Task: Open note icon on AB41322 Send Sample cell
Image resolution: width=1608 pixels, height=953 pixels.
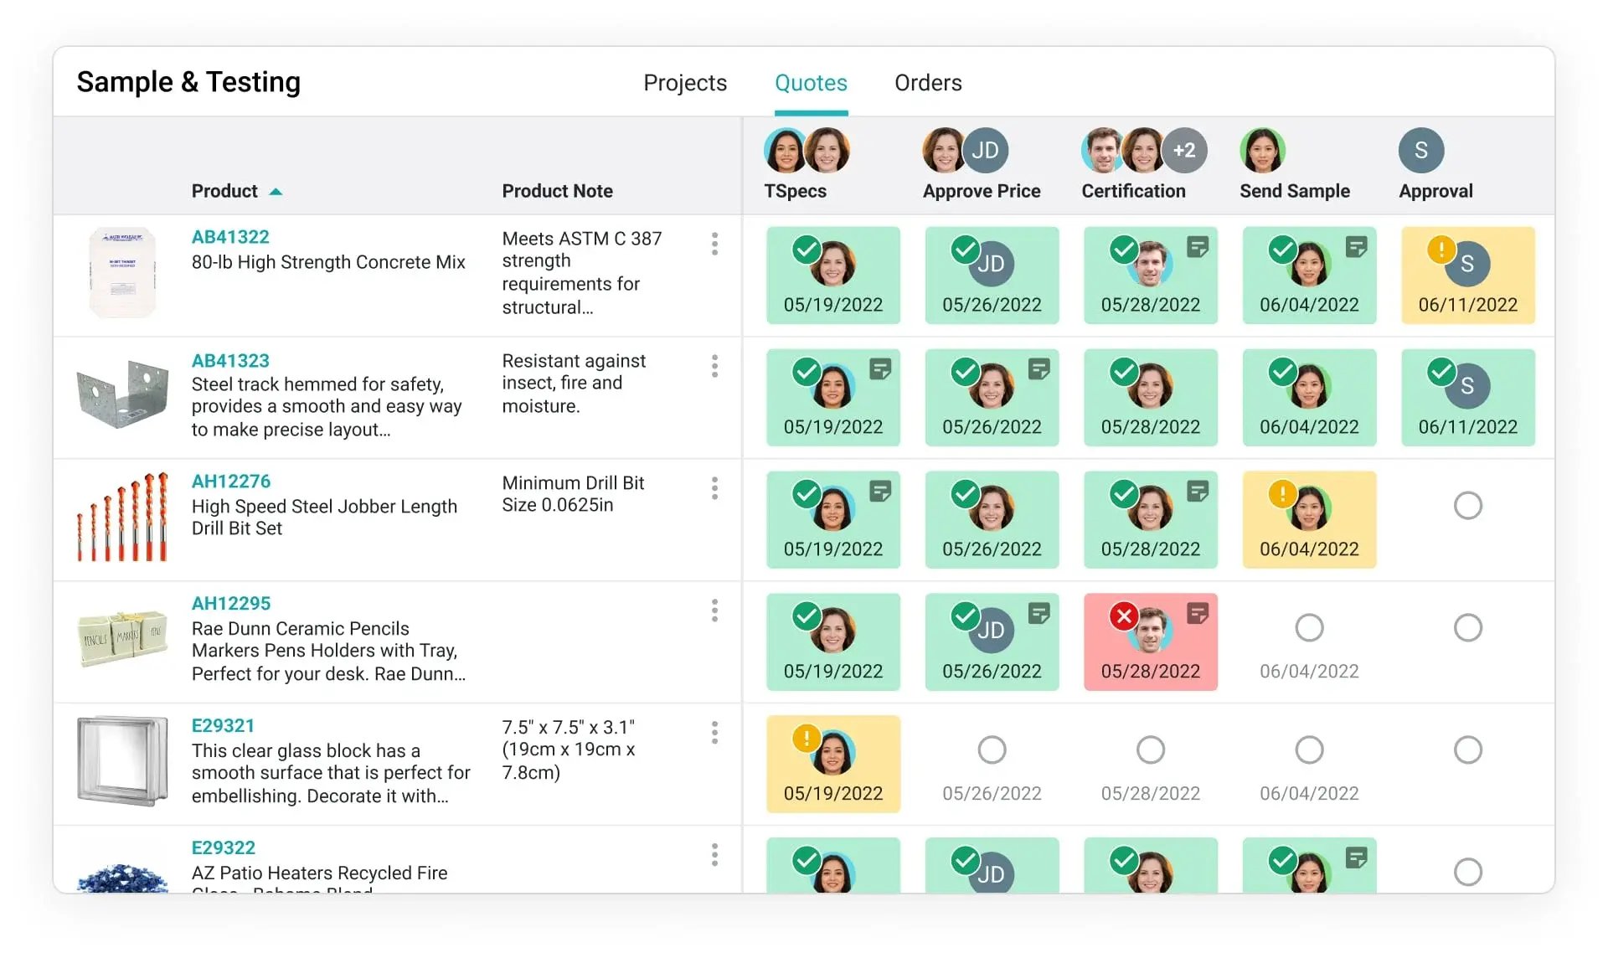Action: point(1356,246)
